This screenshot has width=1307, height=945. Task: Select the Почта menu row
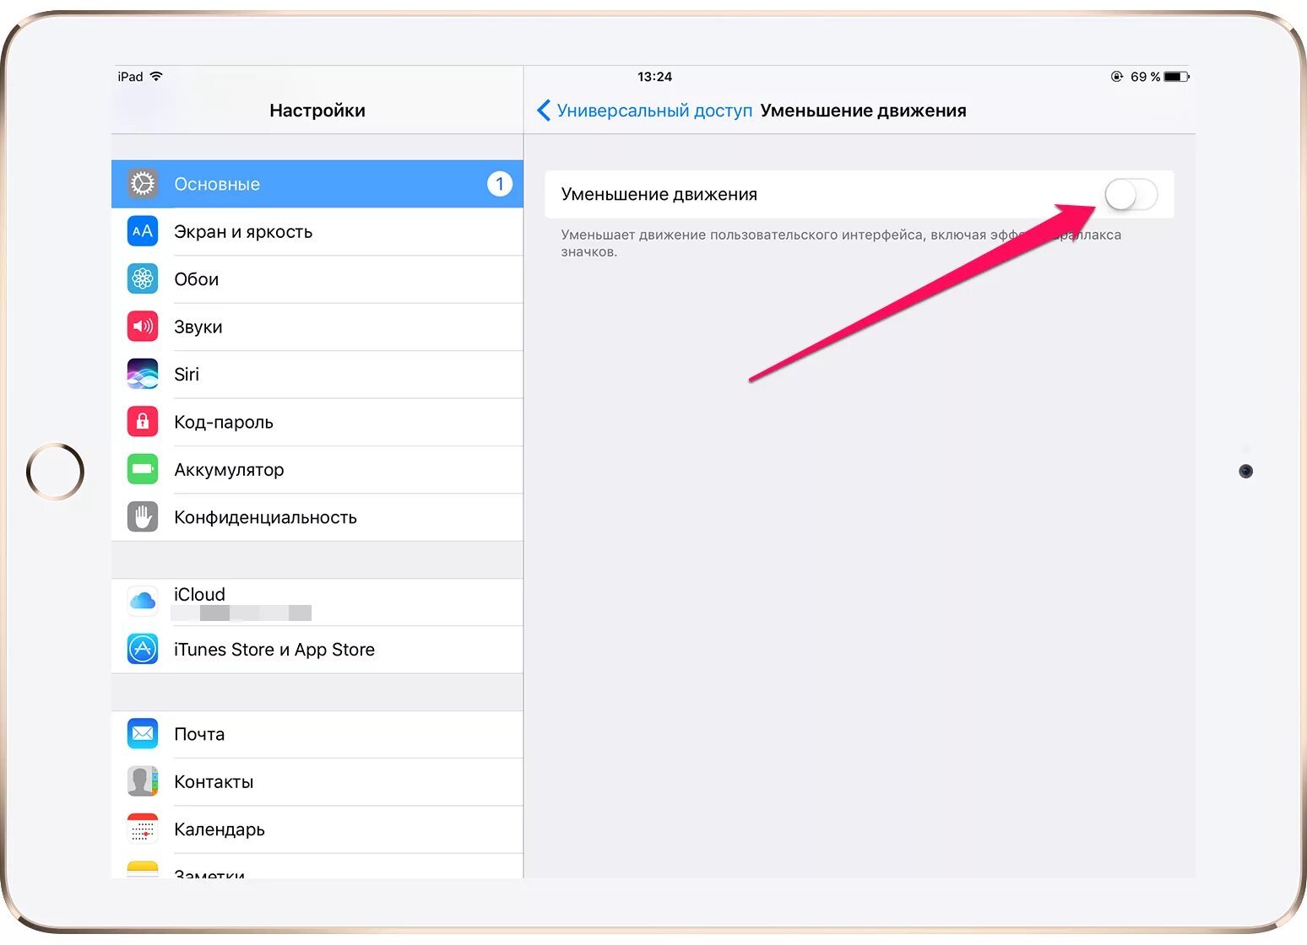317,734
